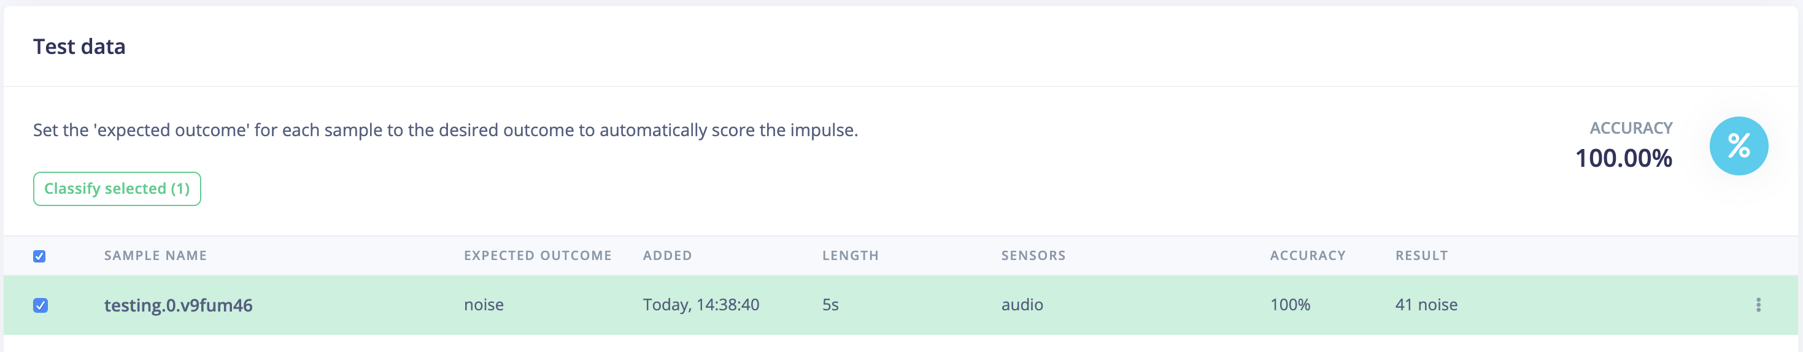Screen dimensions: 1803x352
Task: Click the 'Today, 14:38:40' added timestamp
Action: pyautogui.click(x=701, y=304)
